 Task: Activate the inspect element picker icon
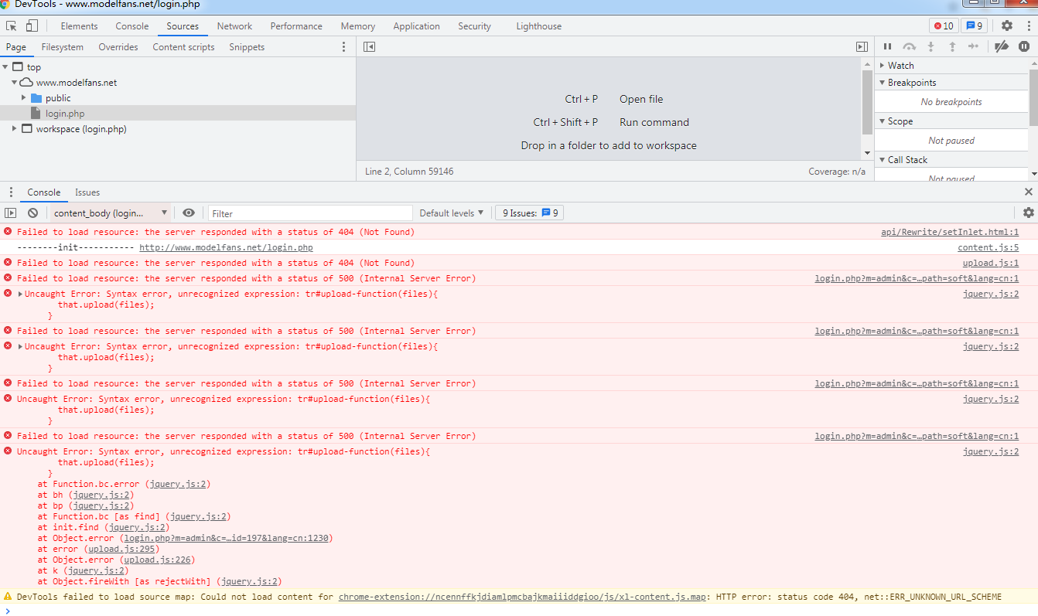pos(12,26)
